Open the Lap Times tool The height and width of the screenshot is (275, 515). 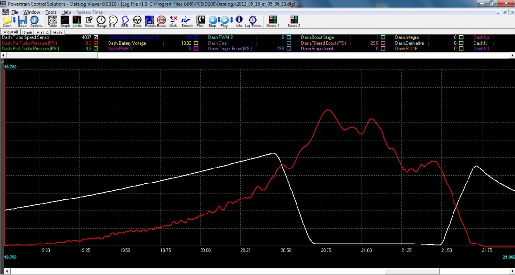(x=252, y=21)
